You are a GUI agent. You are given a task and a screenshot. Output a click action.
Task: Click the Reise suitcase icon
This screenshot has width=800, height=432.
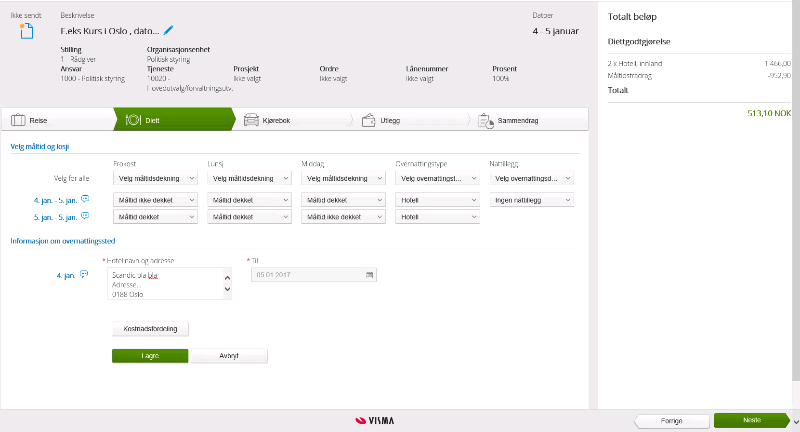pyautogui.click(x=18, y=120)
